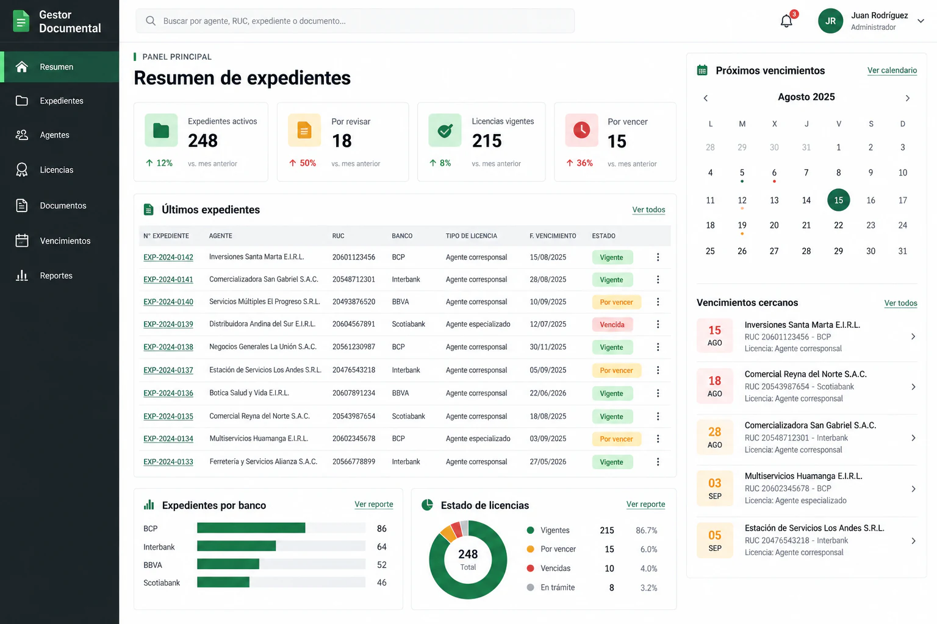Open Documentos in the sidebar
Viewport: 937px width, 624px height.
tap(60, 205)
